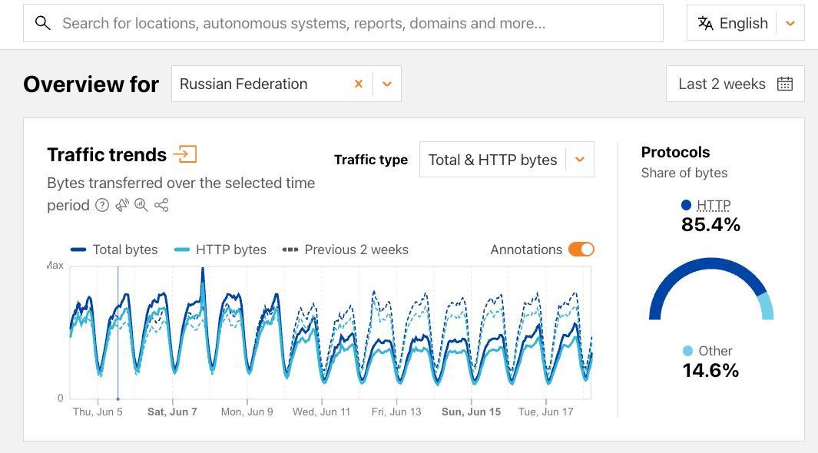Select the Total & HTTP bytes combo box
Image resolution: width=818 pixels, height=453 pixels.
point(507,160)
